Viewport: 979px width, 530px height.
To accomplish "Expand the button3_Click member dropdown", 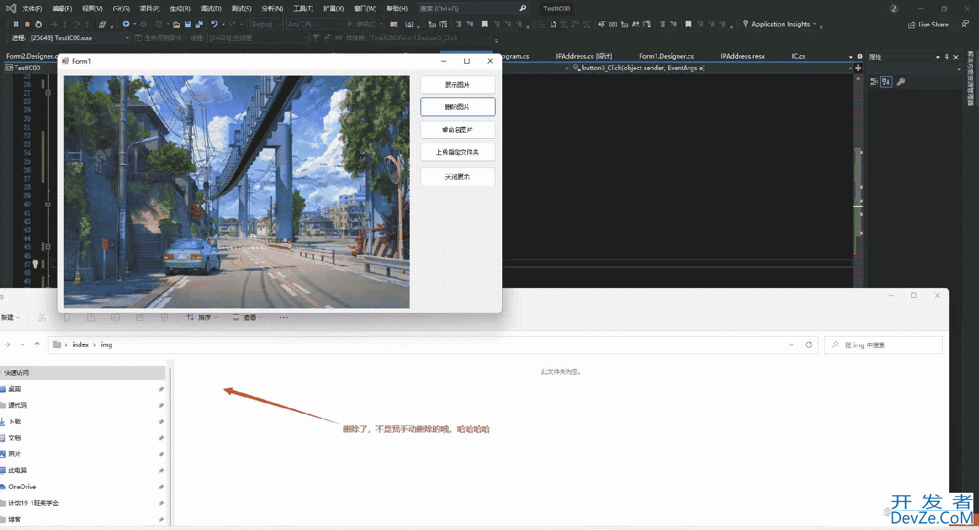I will pyautogui.click(x=850, y=68).
